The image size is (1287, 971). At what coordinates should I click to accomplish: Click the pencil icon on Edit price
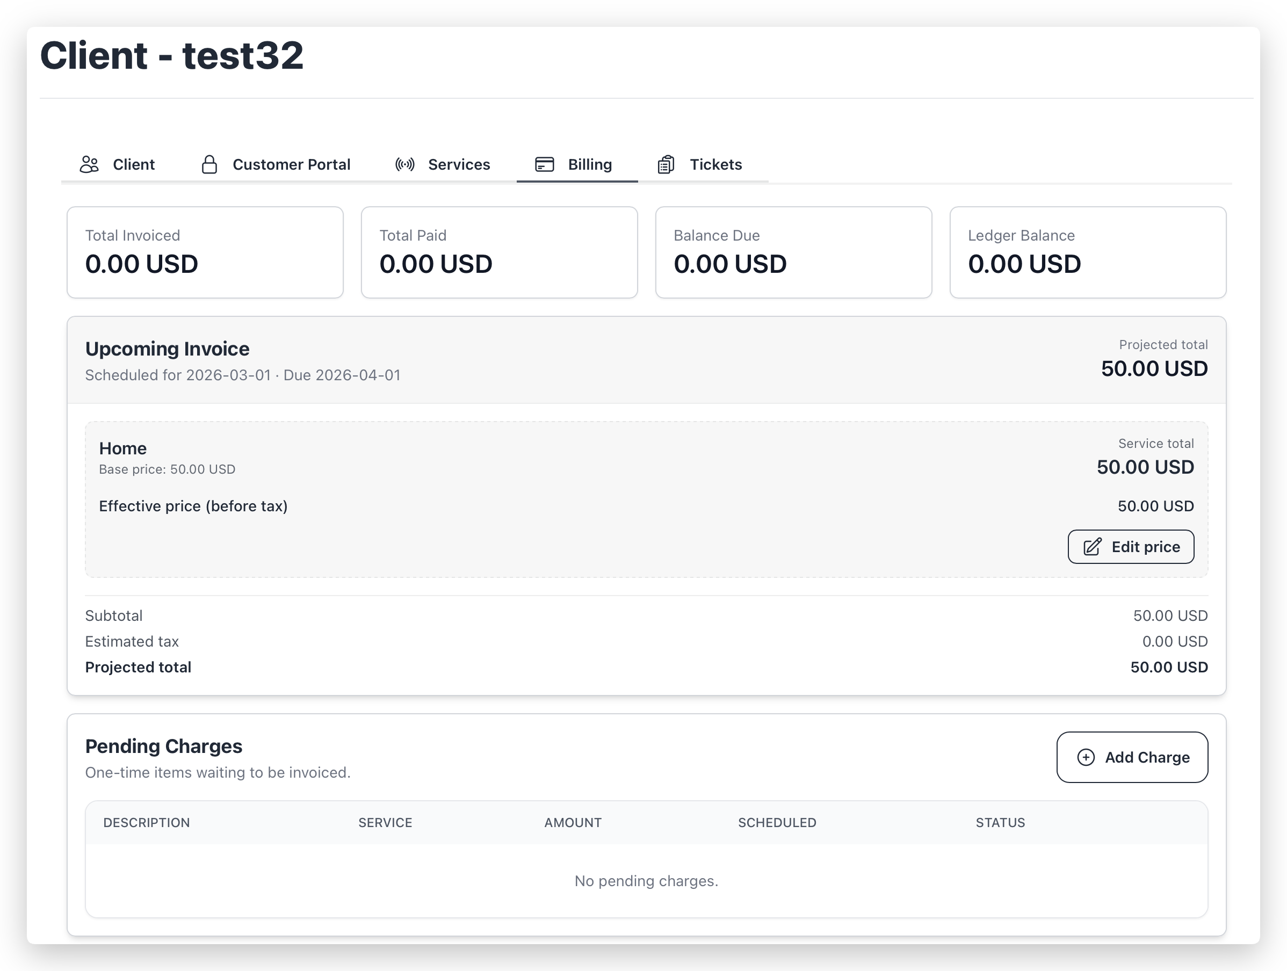[x=1092, y=547]
